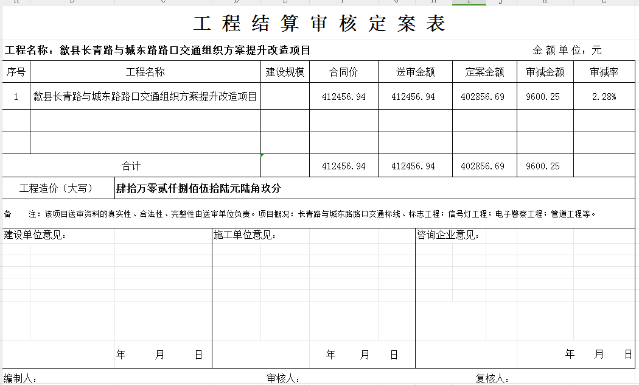The width and height of the screenshot is (639, 385).
Task: Click 9600.25 in the 合计 row
Action: point(542,166)
